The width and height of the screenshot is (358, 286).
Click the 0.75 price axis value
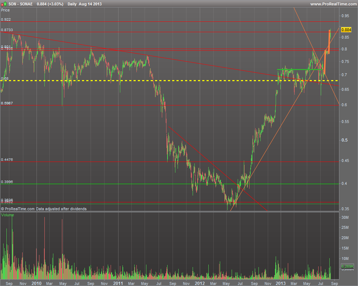[345, 61]
